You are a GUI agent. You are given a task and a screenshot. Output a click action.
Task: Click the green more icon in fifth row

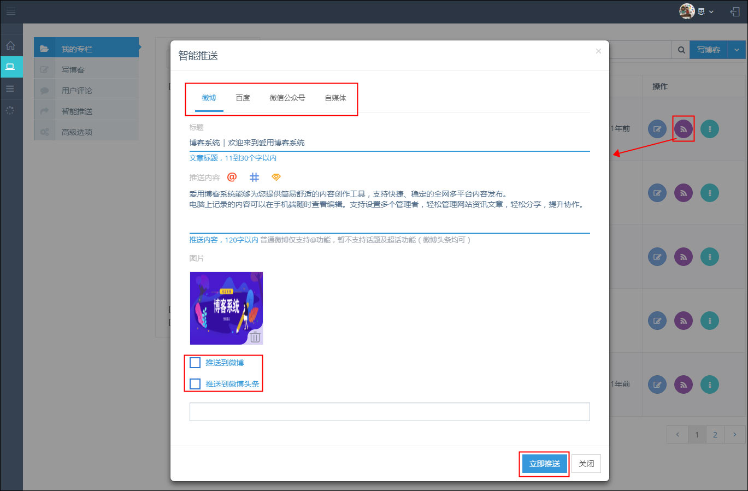click(710, 384)
